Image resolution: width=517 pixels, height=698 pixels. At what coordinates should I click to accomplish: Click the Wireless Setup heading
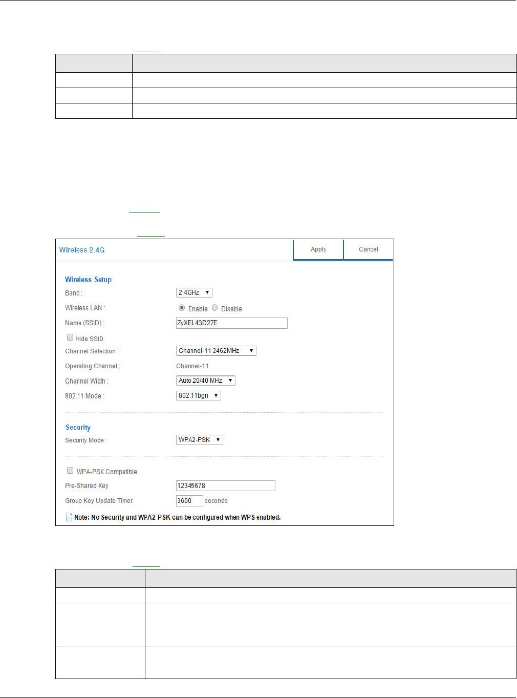click(x=88, y=280)
